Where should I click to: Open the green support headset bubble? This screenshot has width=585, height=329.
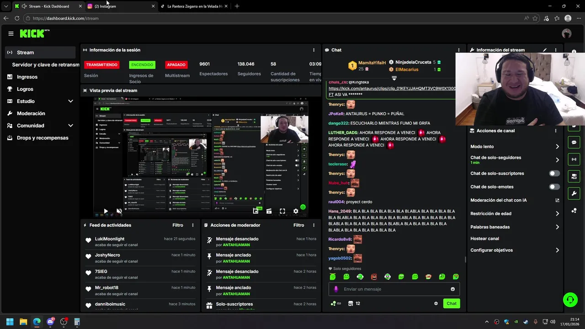click(570, 300)
